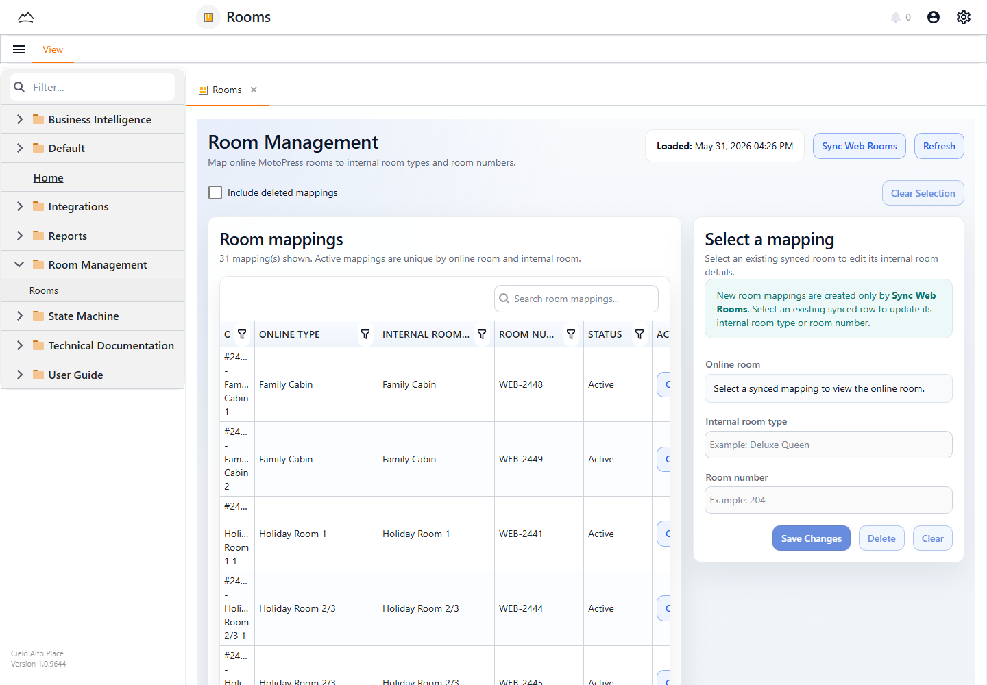Expand the Default tree node
This screenshot has width=987, height=685.
pos(19,148)
